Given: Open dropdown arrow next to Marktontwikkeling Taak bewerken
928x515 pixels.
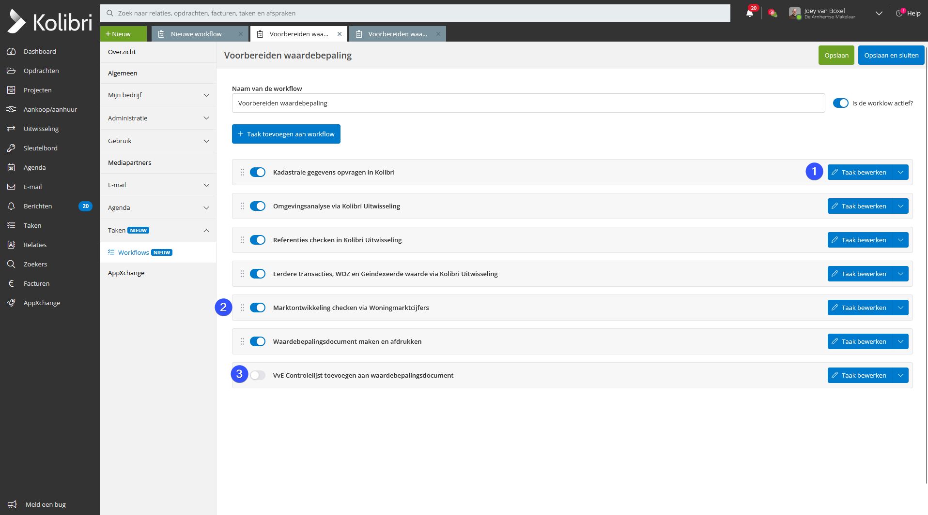Looking at the screenshot, I should [x=900, y=308].
